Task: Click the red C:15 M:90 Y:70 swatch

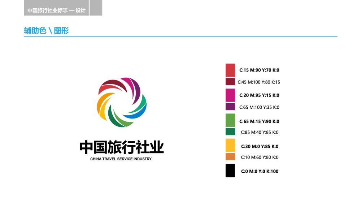Action: (x=230, y=70)
